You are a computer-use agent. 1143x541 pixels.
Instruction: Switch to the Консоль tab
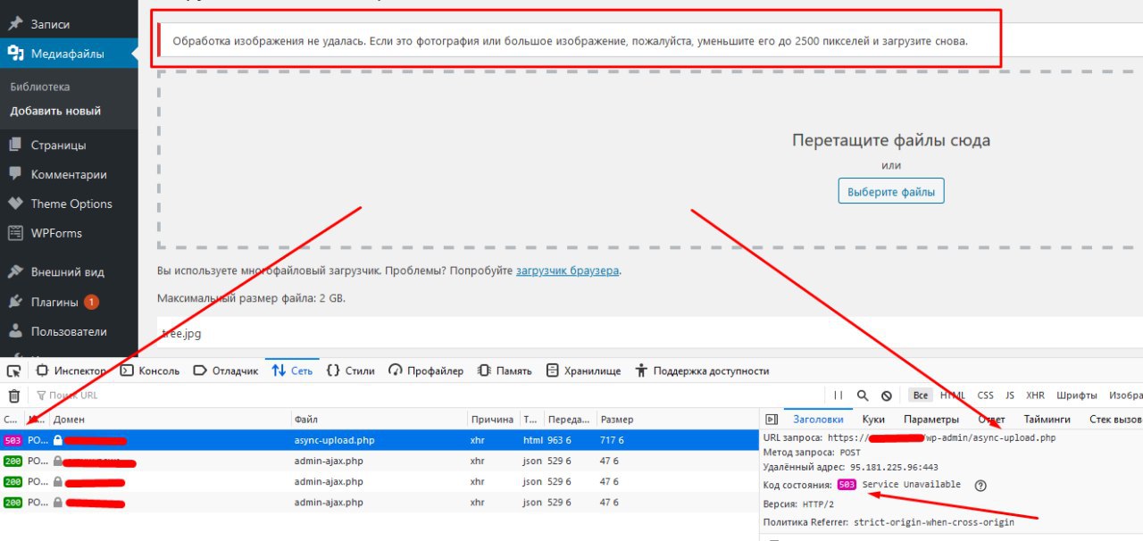point(150,370)
